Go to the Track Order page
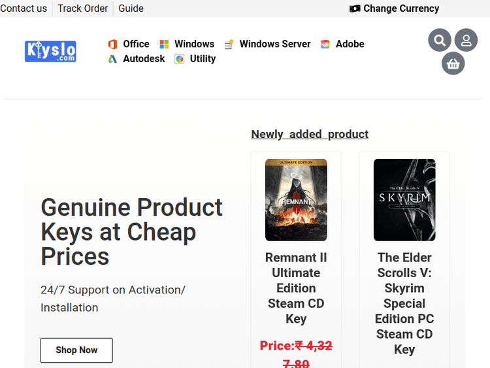 click(83, 8)
